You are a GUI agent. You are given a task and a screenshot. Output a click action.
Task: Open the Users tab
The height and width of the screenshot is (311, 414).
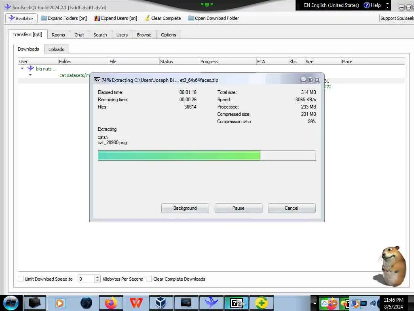pyautogui.click(x=122, y=35)
